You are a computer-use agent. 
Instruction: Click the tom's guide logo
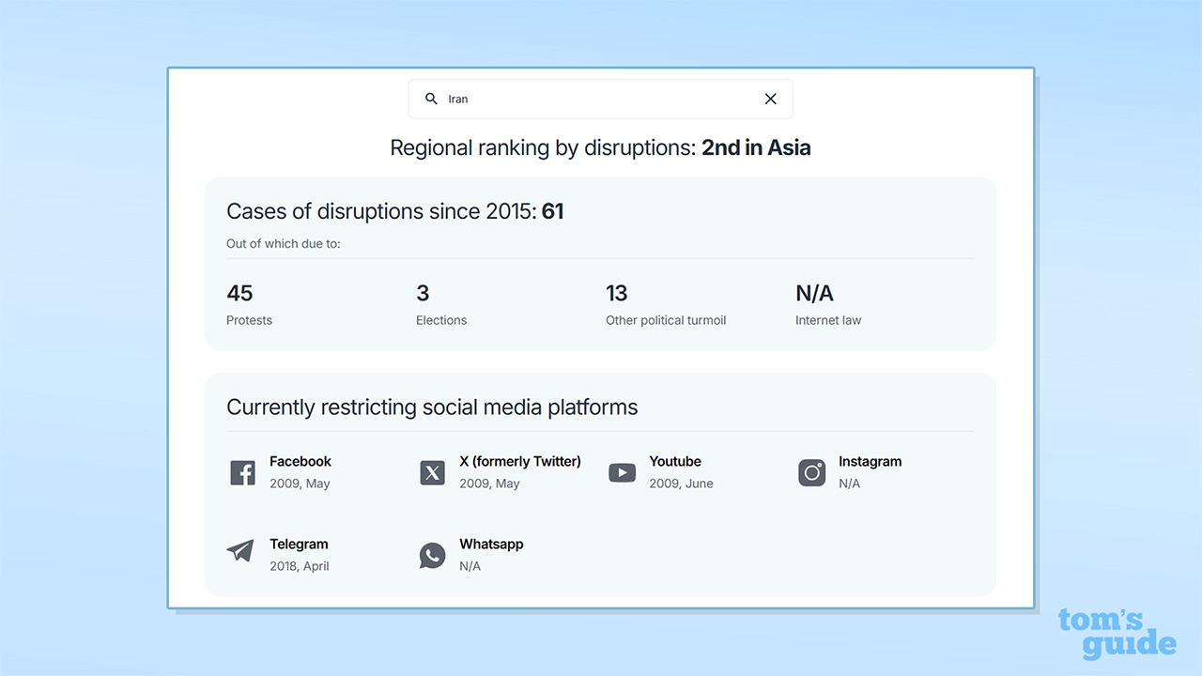click(1117, 633)
